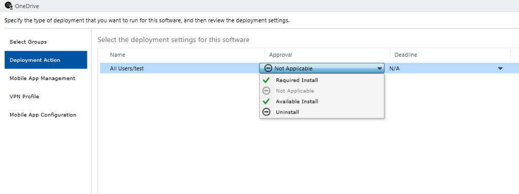Click the Name column header

(x=117, y=55)
